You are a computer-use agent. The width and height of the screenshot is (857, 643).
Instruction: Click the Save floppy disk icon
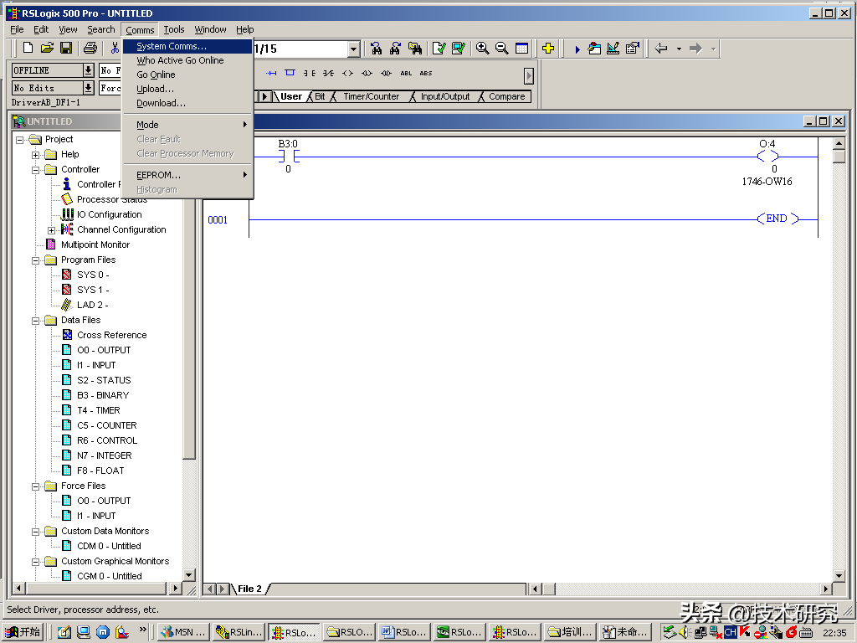[66, 49]
